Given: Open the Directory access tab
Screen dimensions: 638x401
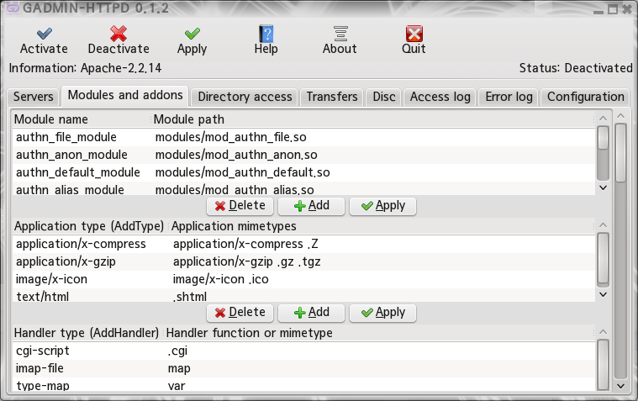Looking at the screenshot, I should pos(245,97).
